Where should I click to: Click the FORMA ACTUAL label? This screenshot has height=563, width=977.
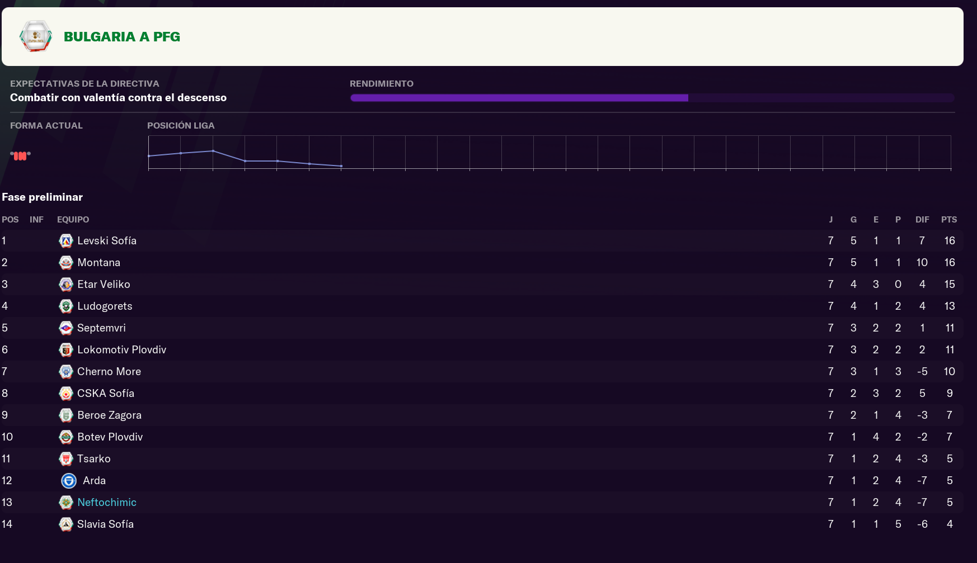click(46, 126)
